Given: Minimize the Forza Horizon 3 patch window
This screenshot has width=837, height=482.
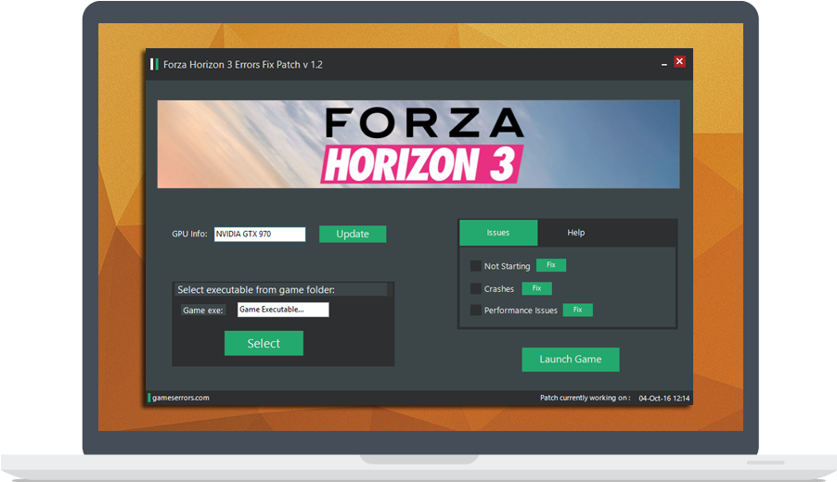Looking at the screenshot, I should tap(664, 64).
